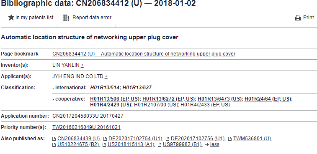Click document icon beside DE202017102756 (U1)
317x154 pixels.
tap(167, 139)
